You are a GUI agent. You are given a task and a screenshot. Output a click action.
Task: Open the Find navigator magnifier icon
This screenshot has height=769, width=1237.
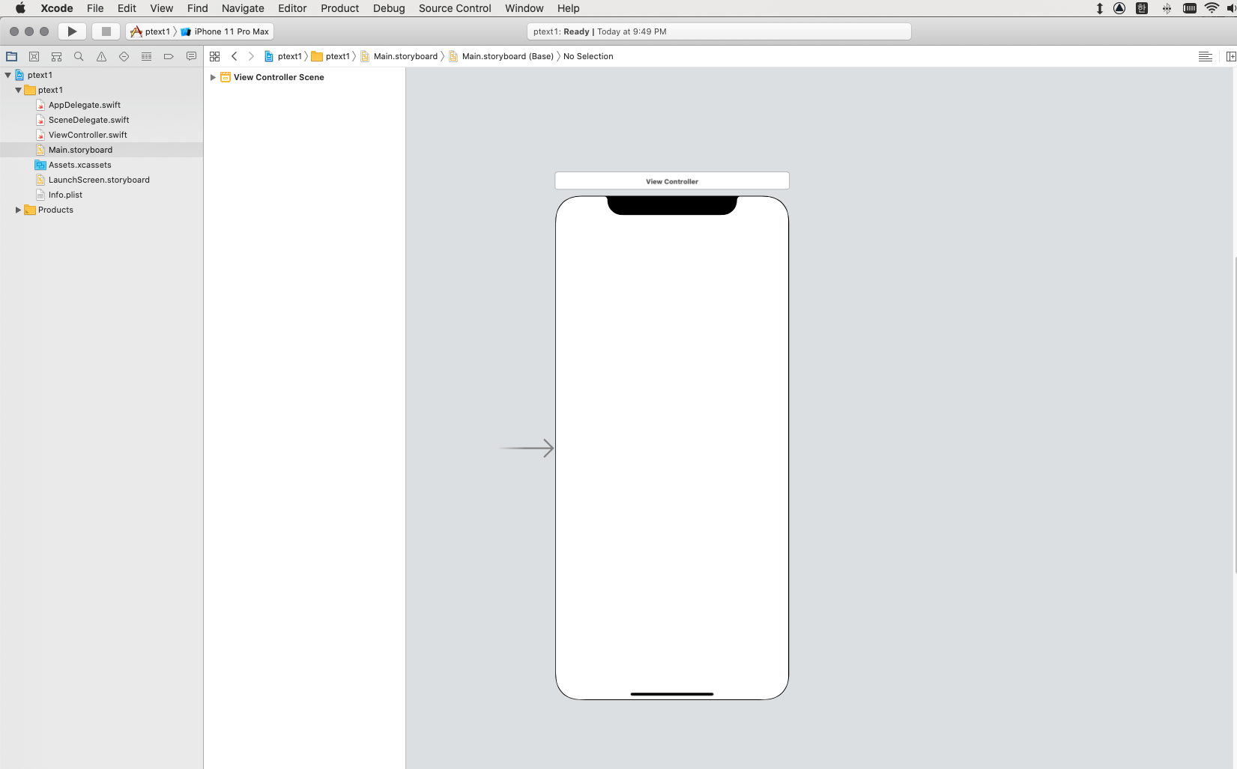(79, 56)
